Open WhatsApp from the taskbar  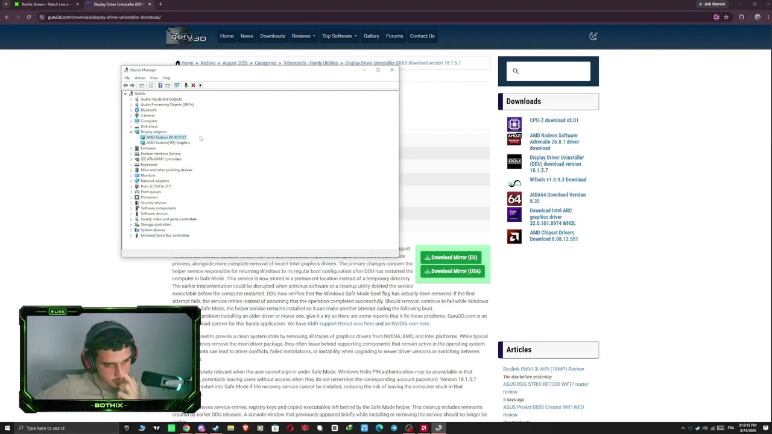pos(171,428)
